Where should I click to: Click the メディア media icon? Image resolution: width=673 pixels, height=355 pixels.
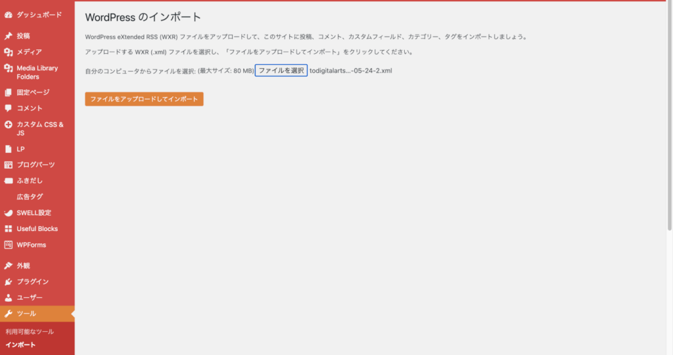pyautogui.click(x=8, y=52)
